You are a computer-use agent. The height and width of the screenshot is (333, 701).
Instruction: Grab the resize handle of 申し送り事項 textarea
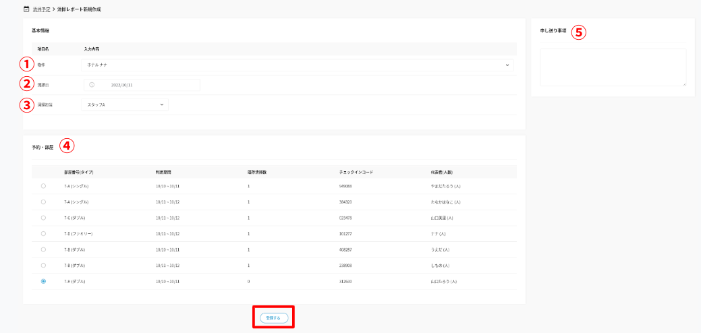click(x=683, y=84)
